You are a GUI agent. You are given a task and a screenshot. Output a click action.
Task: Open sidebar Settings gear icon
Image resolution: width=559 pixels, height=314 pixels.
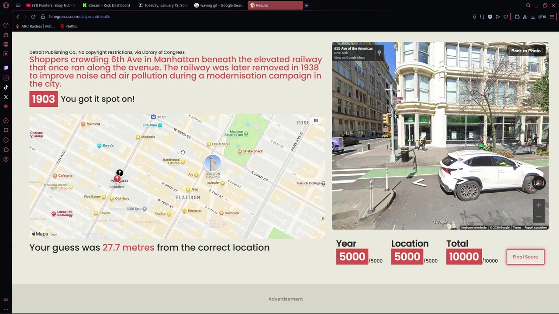pyautogui.click(x=6, y=159)
